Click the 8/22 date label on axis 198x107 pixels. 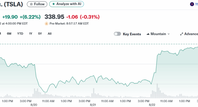click(152, 105)
